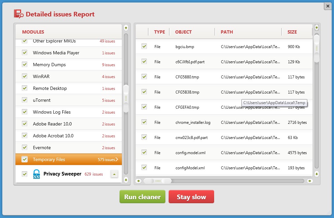Screen dimensions: 334x218
Task: Toggle the uTorrent module checkbox
Action: [x=25, y=100]
